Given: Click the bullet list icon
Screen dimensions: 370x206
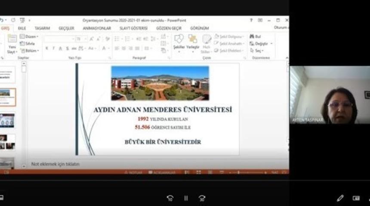Looking at the screenshot, I should (117, 39).
